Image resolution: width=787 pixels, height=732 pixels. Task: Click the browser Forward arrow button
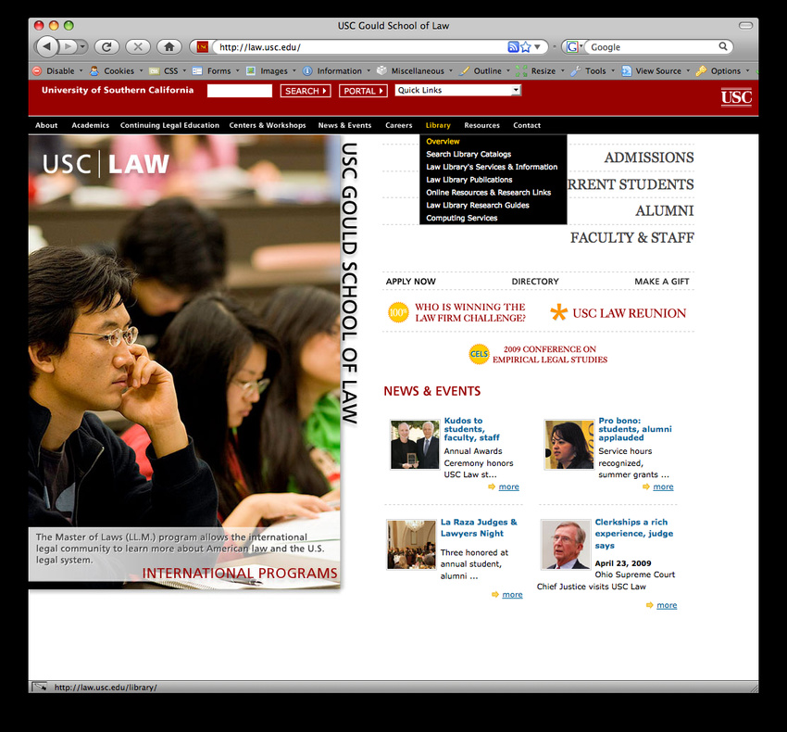(x=68, y=46)
